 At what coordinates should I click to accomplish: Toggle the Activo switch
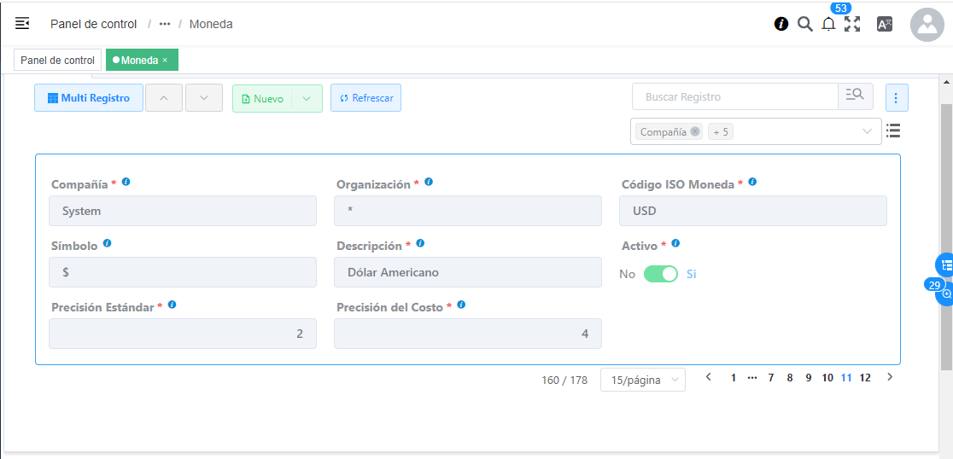[661, 274]
